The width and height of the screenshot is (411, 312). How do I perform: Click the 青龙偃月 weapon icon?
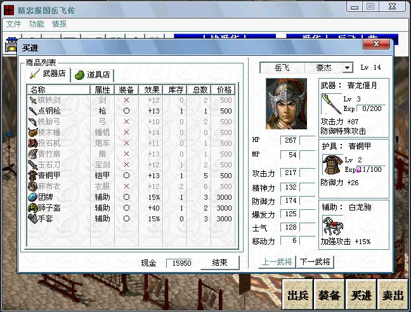click(x=331, y=104)
